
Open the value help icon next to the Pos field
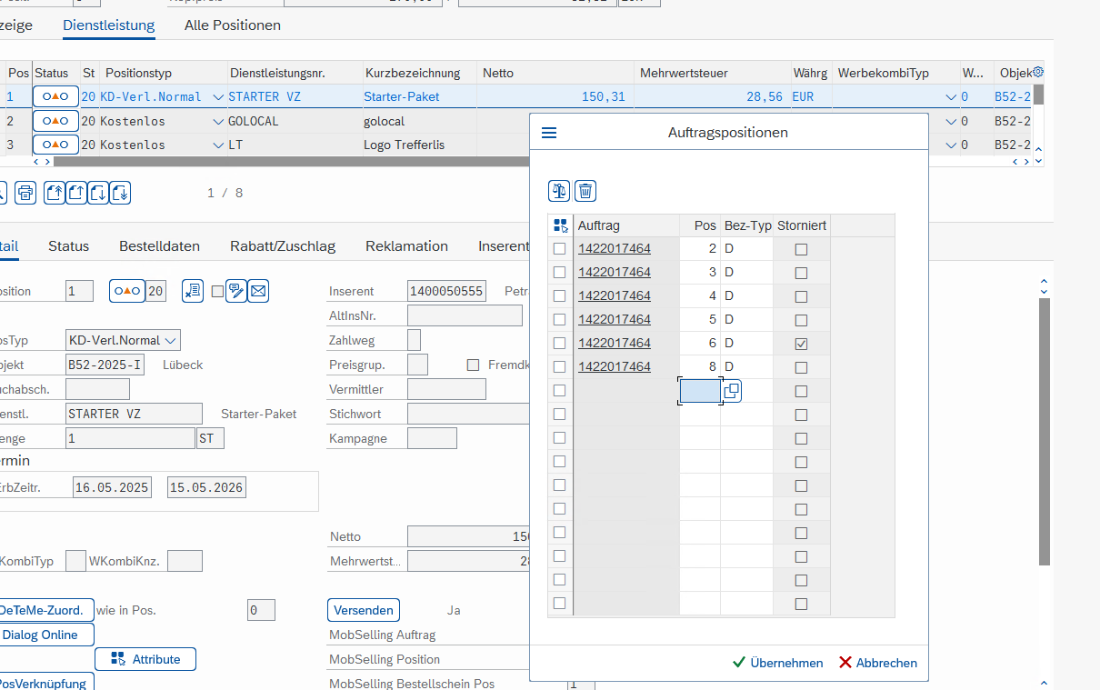pos(732,391)
